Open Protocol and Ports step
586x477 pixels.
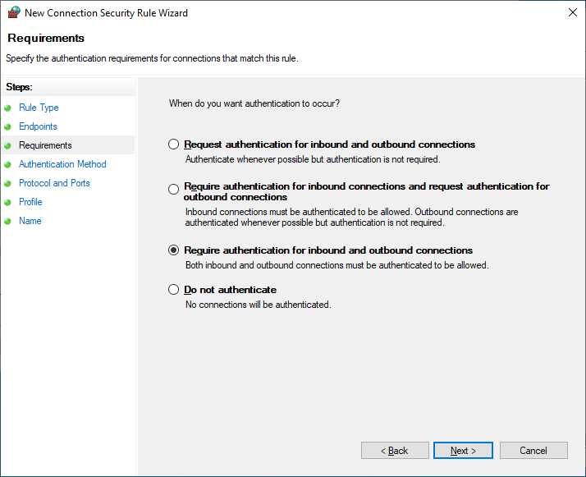[x=54, y=183]
